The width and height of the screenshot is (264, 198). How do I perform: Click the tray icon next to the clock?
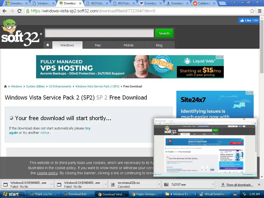[x=245, y=194]
